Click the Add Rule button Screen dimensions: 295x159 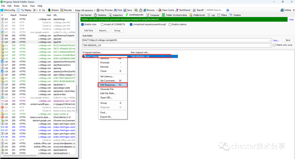coord(88,30)
